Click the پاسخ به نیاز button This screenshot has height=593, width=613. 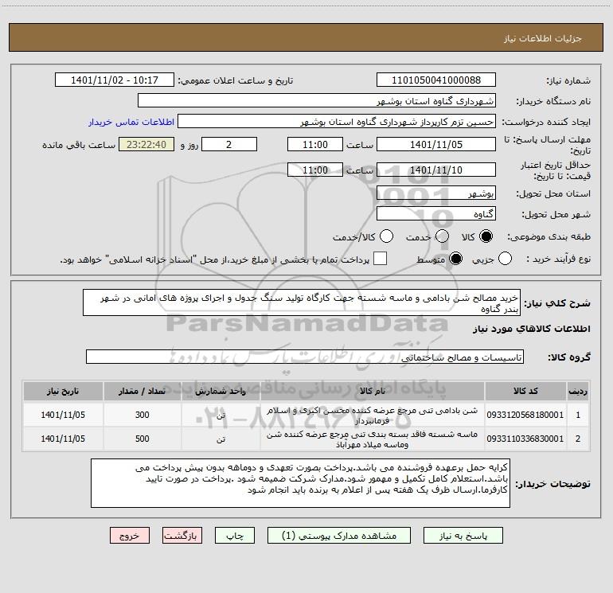463,536
